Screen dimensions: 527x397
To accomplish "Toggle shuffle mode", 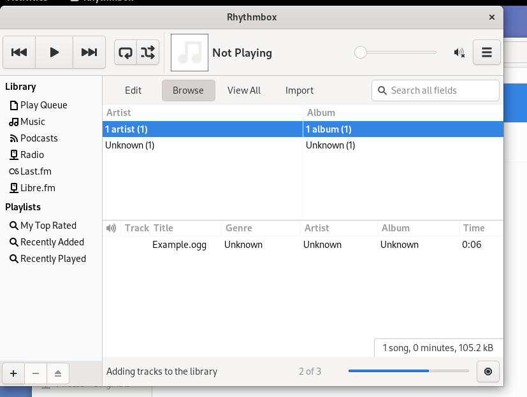I will pyautogui.click(x=148, y=52).
